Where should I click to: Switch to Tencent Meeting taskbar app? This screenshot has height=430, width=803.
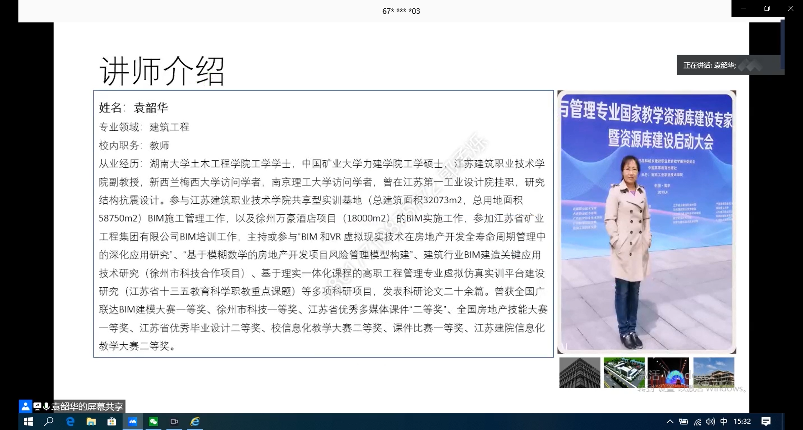[x=133, y=422]
